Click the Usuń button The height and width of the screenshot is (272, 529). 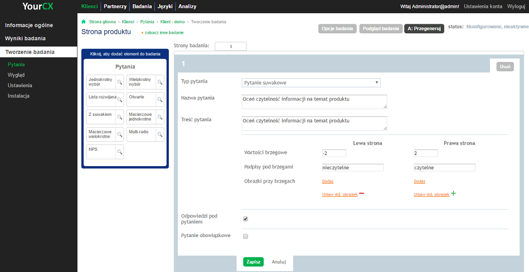point(505,67)
